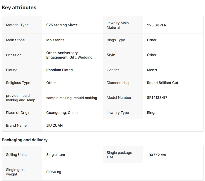The image size is (205, 181).
Task: Click the Diamond shape label
Action: tap(119, 83)
